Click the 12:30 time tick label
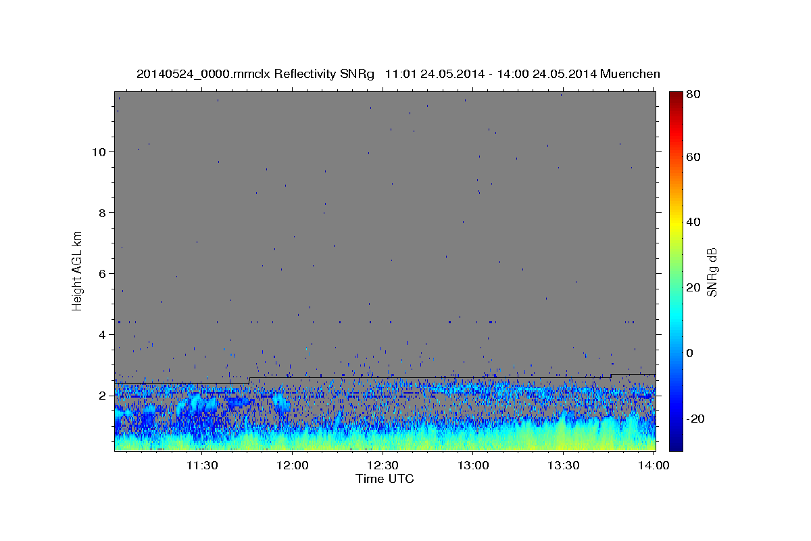Viewport: 811px width, 541px height. tap(383, 465)
